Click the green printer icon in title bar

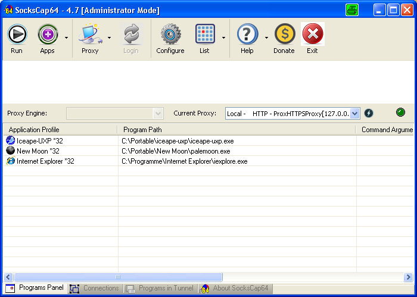click(352, 10)
